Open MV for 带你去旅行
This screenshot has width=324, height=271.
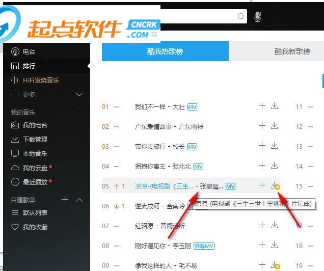coord(192,147)
